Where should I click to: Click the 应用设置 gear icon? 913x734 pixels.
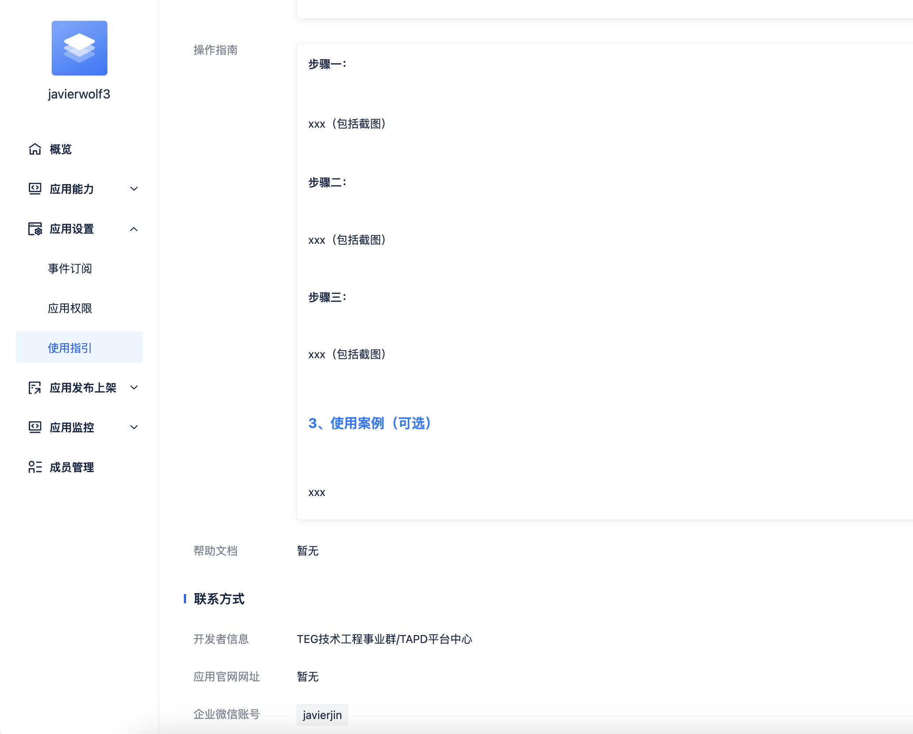[x=35, y=229]
